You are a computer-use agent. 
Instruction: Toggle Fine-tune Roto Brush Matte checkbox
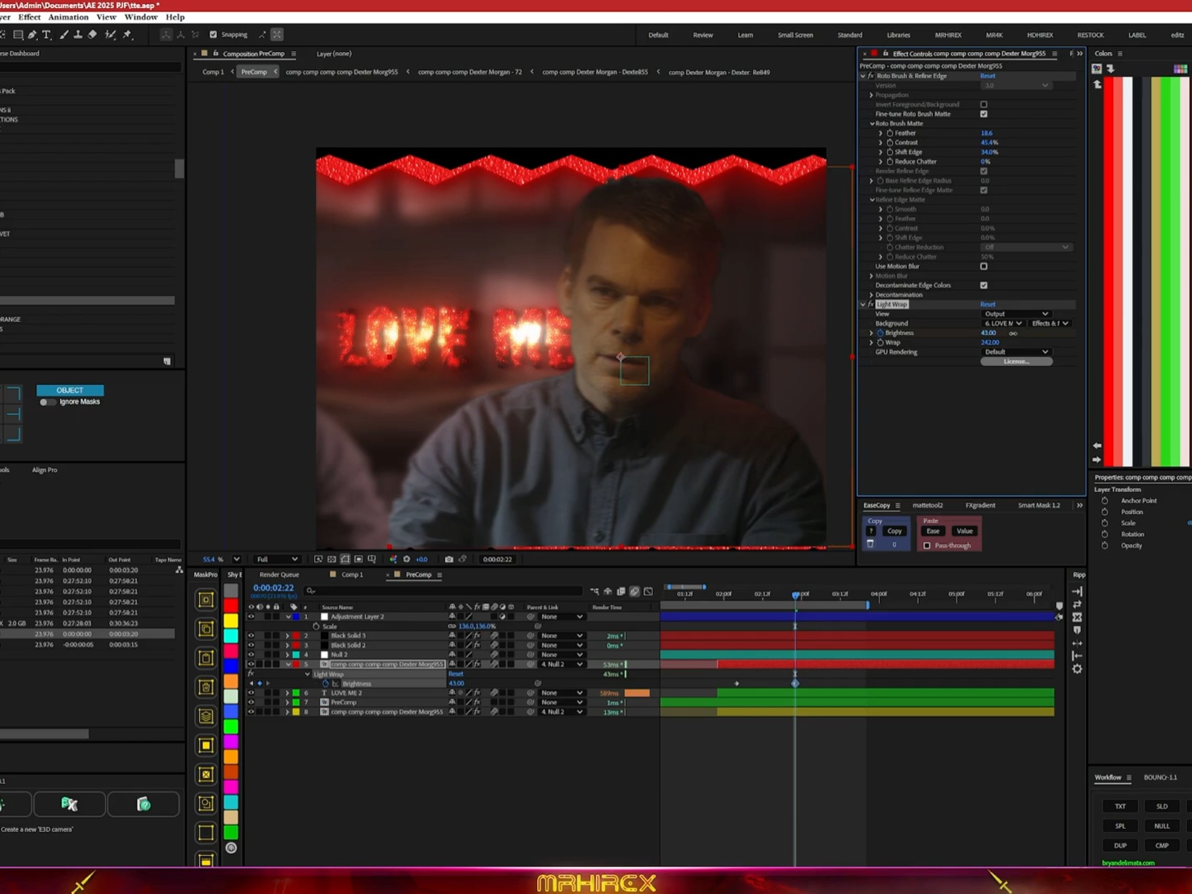tap(983, 114)
